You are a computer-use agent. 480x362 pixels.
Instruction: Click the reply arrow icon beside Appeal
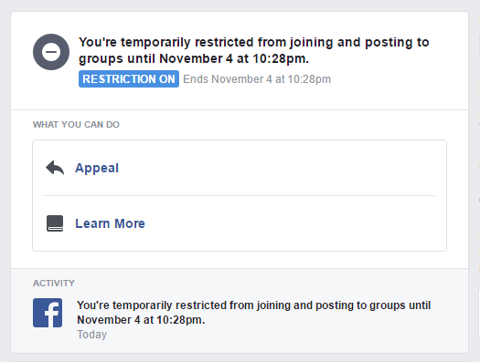tap(55, 168)
